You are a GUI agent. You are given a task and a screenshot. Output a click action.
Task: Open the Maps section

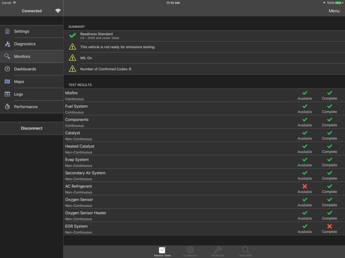(32, 82)
